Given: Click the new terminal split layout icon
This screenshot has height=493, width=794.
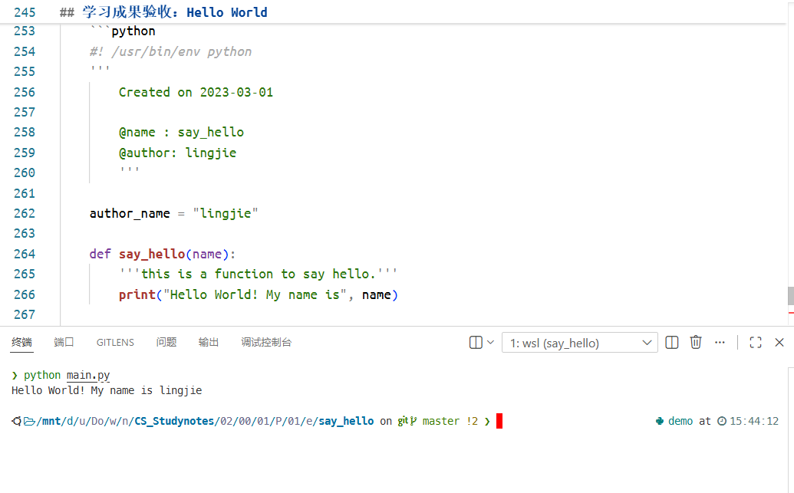Looking at the screenshot, I should click(x=476, y=343).
